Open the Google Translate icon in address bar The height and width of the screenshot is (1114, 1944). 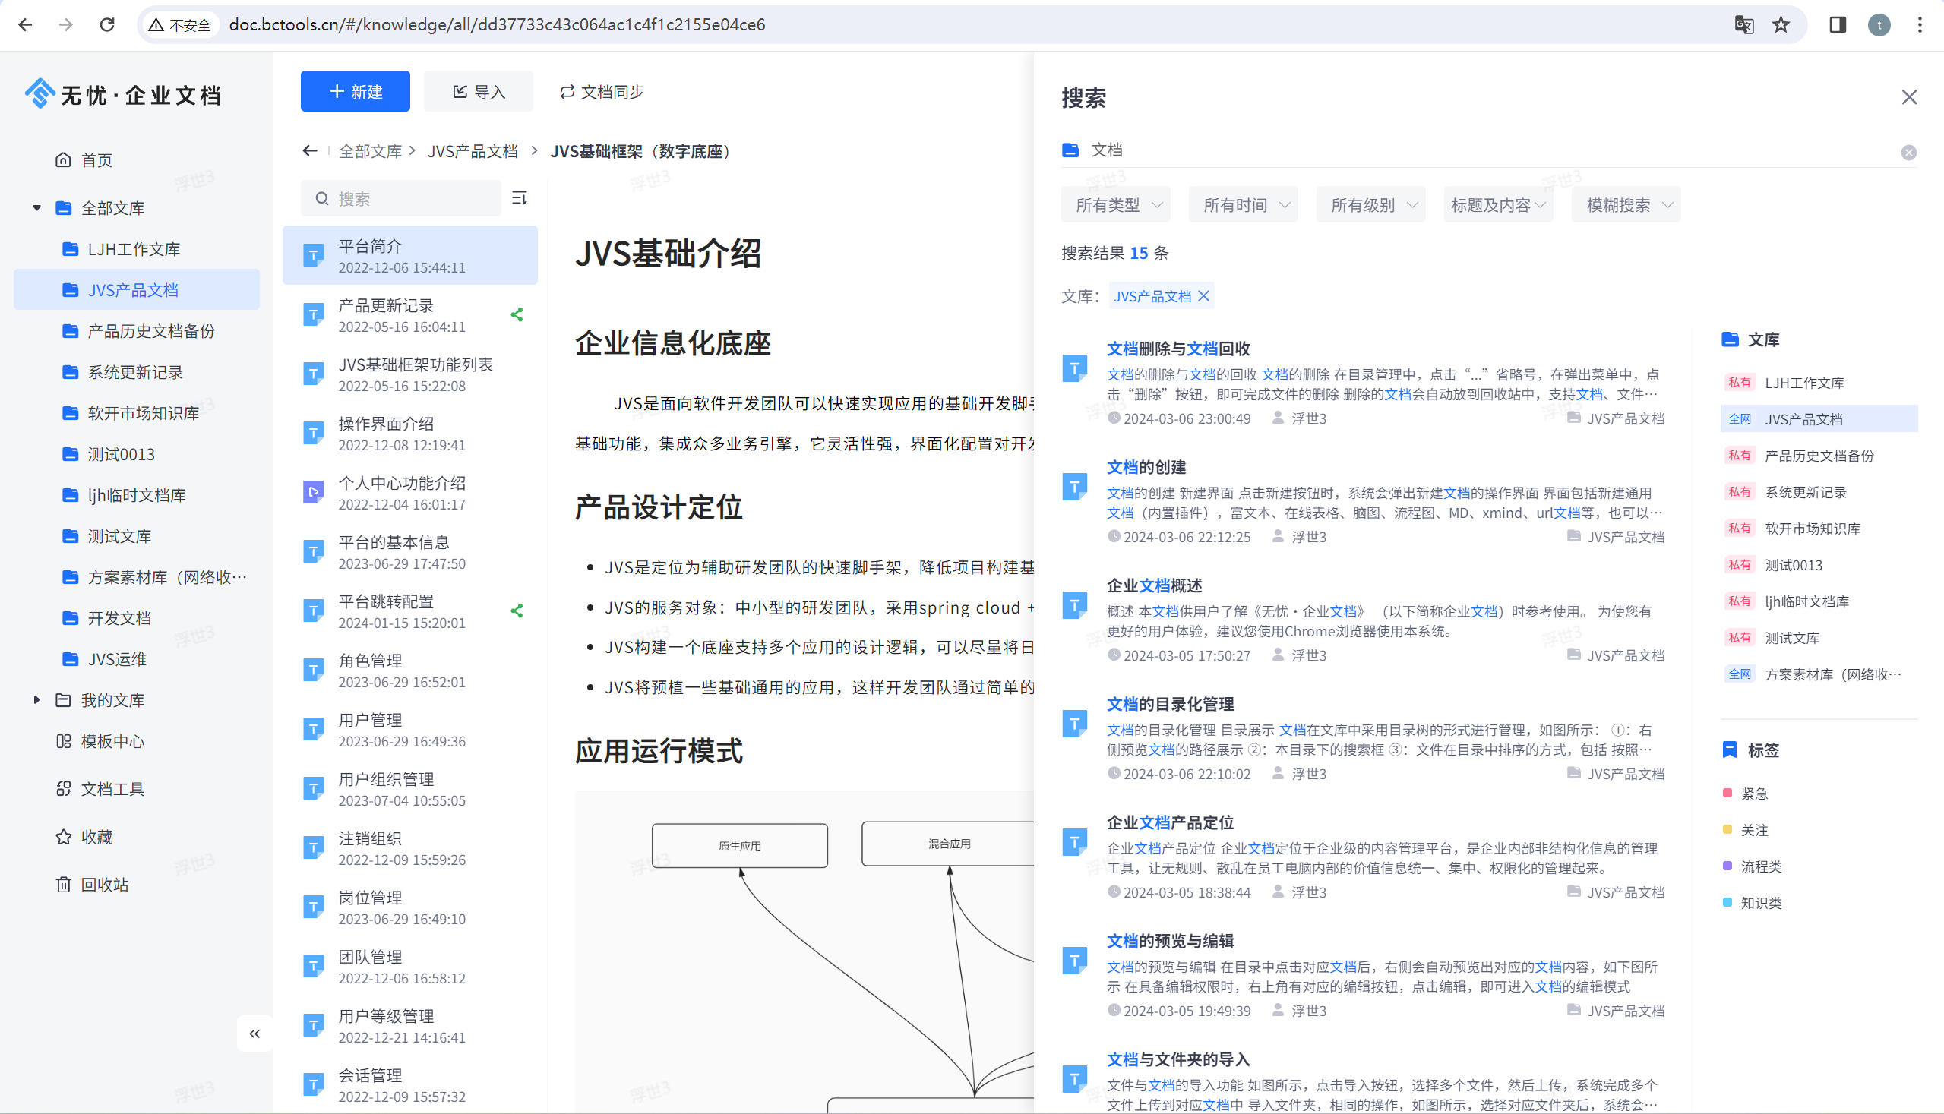[1743, 24]
